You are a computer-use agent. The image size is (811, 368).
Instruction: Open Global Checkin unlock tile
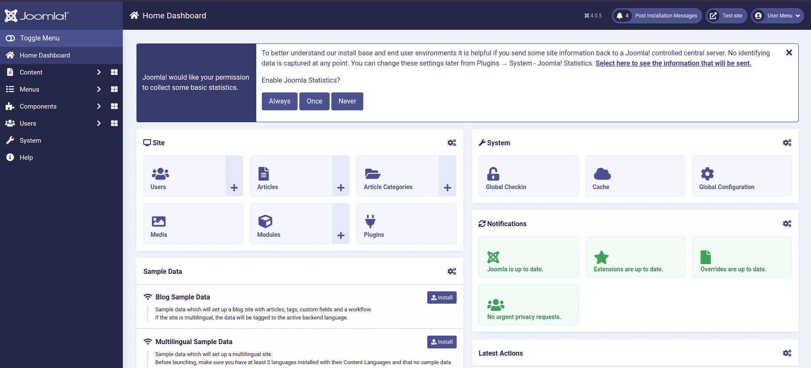click(529, 176)
